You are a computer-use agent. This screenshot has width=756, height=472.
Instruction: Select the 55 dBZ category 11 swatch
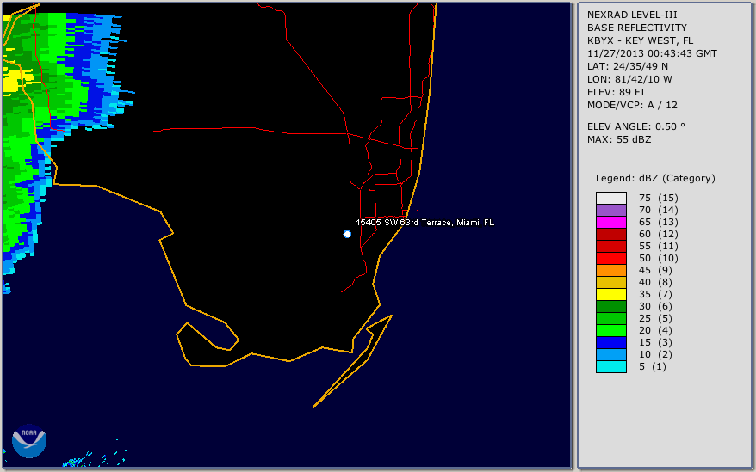(x=610, y=246)
